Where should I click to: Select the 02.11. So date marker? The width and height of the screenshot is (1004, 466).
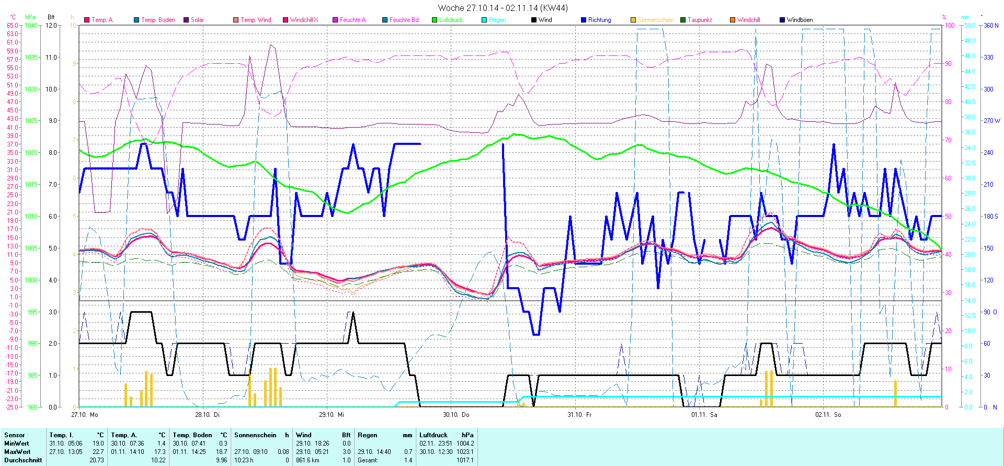[x=828, y=414]
